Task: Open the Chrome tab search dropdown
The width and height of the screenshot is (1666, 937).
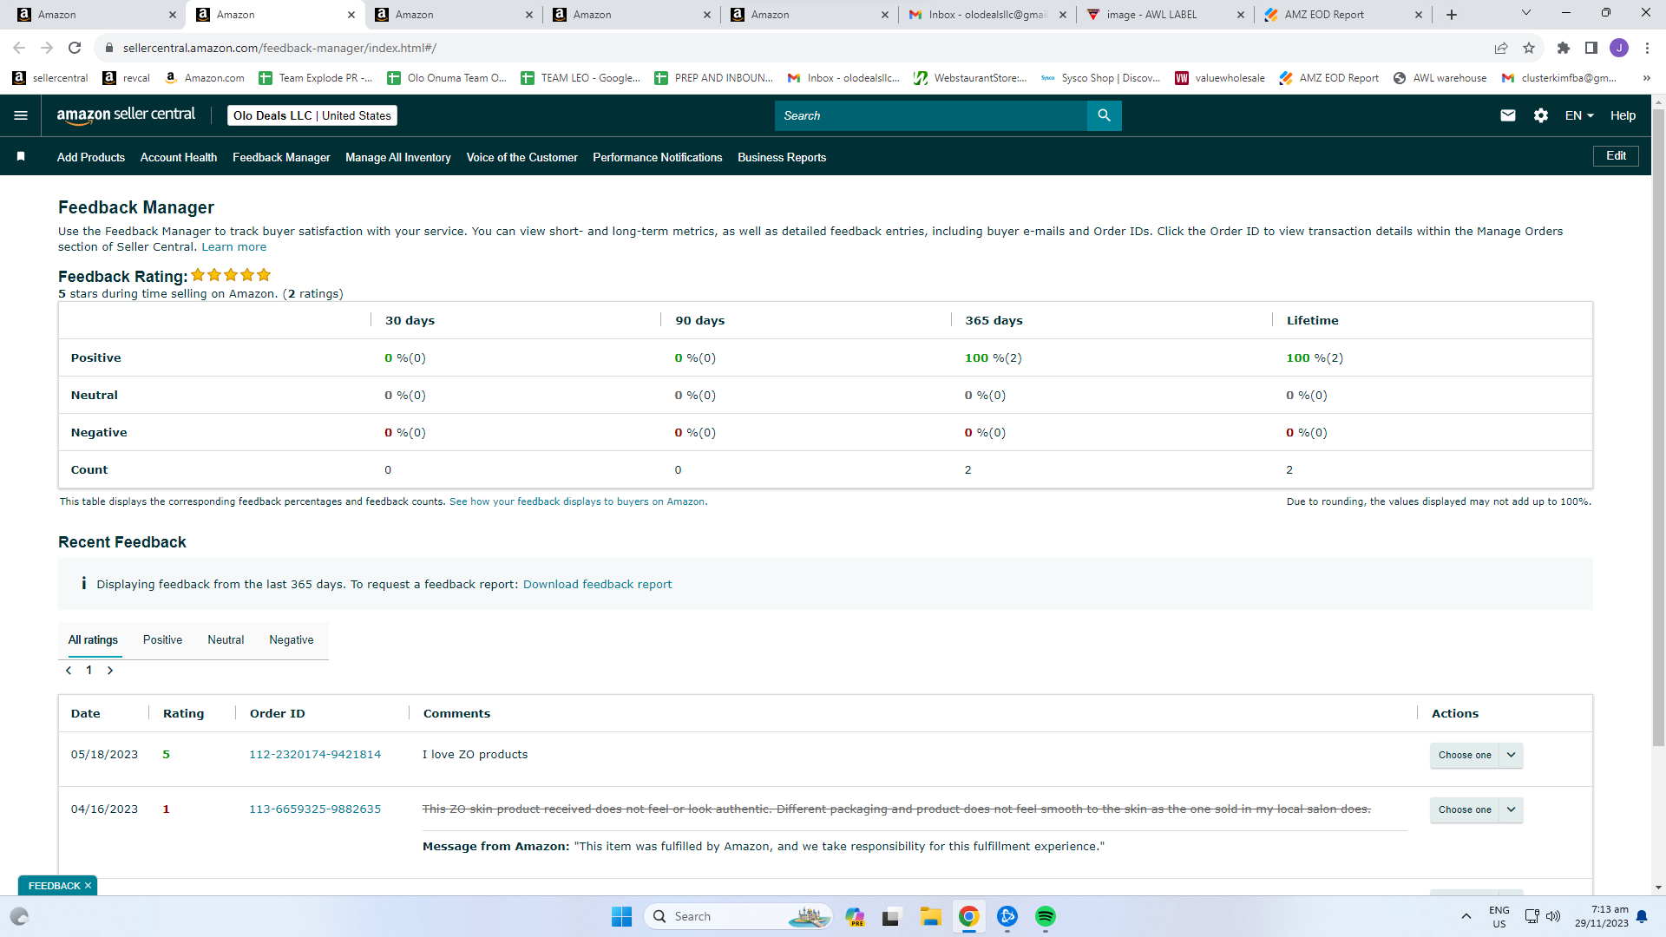Action: point(1526,13)
